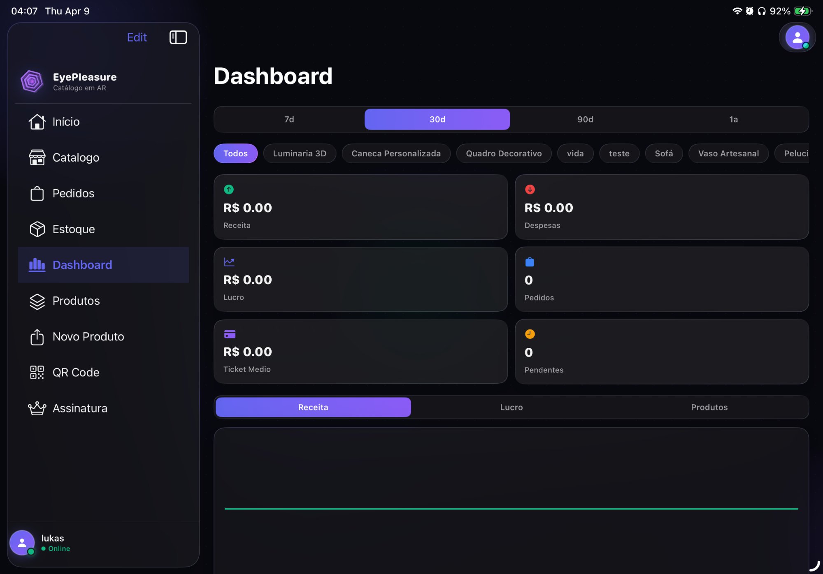
Task: Go to Início page
Action: click(x=103, y=122)
